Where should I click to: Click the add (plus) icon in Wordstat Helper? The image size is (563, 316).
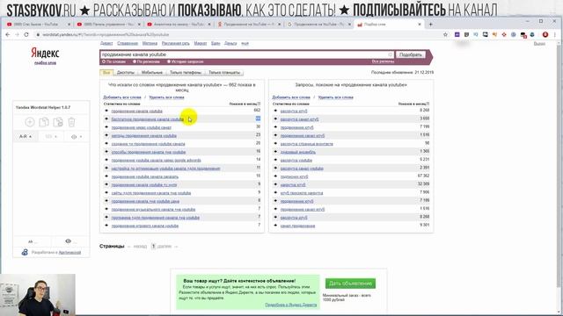[30, 122]
